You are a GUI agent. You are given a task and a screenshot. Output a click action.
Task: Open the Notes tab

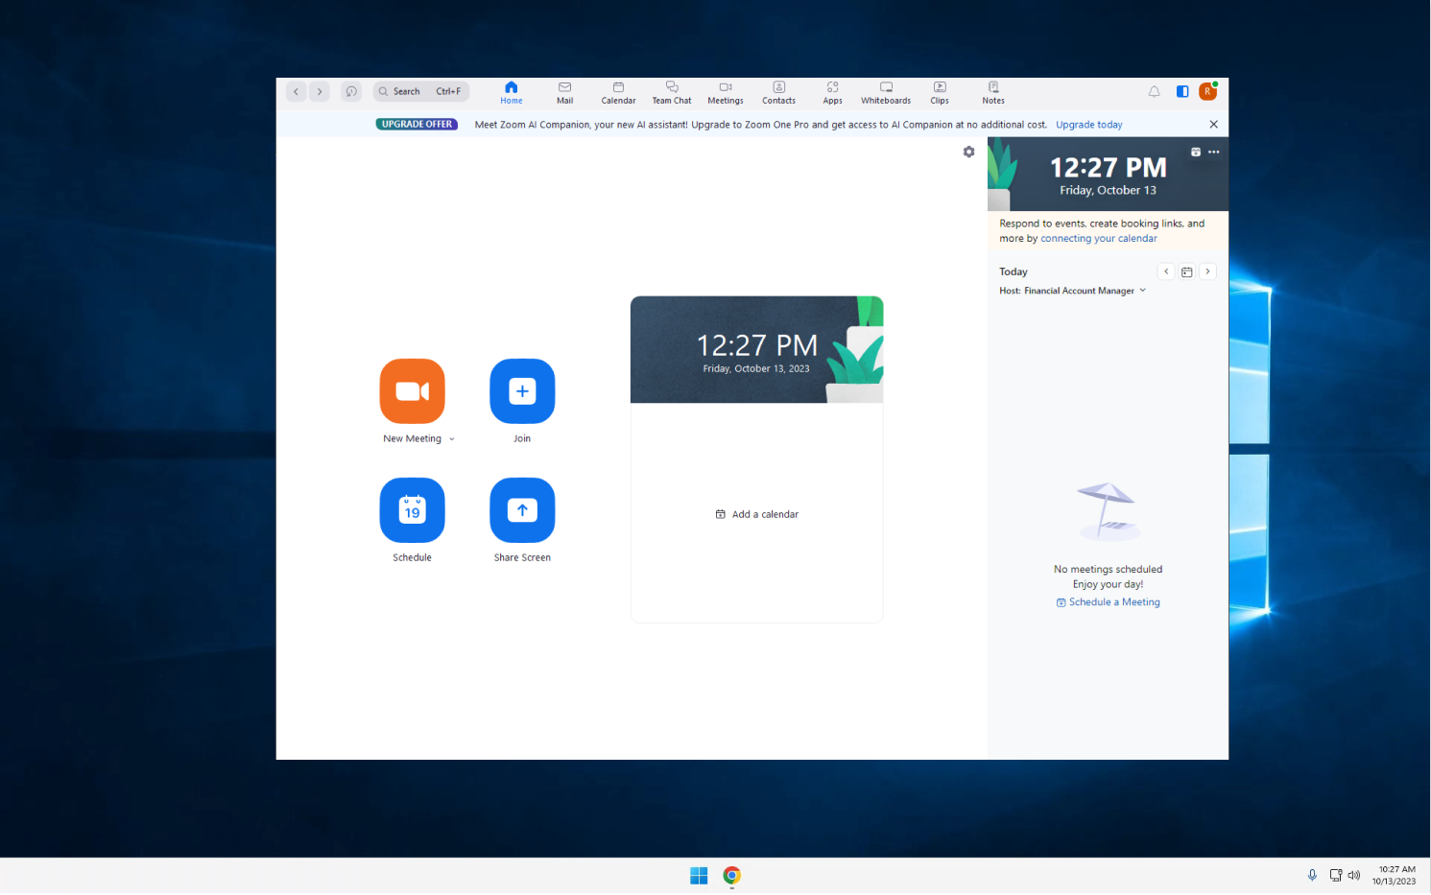click(x=993, y=92)
